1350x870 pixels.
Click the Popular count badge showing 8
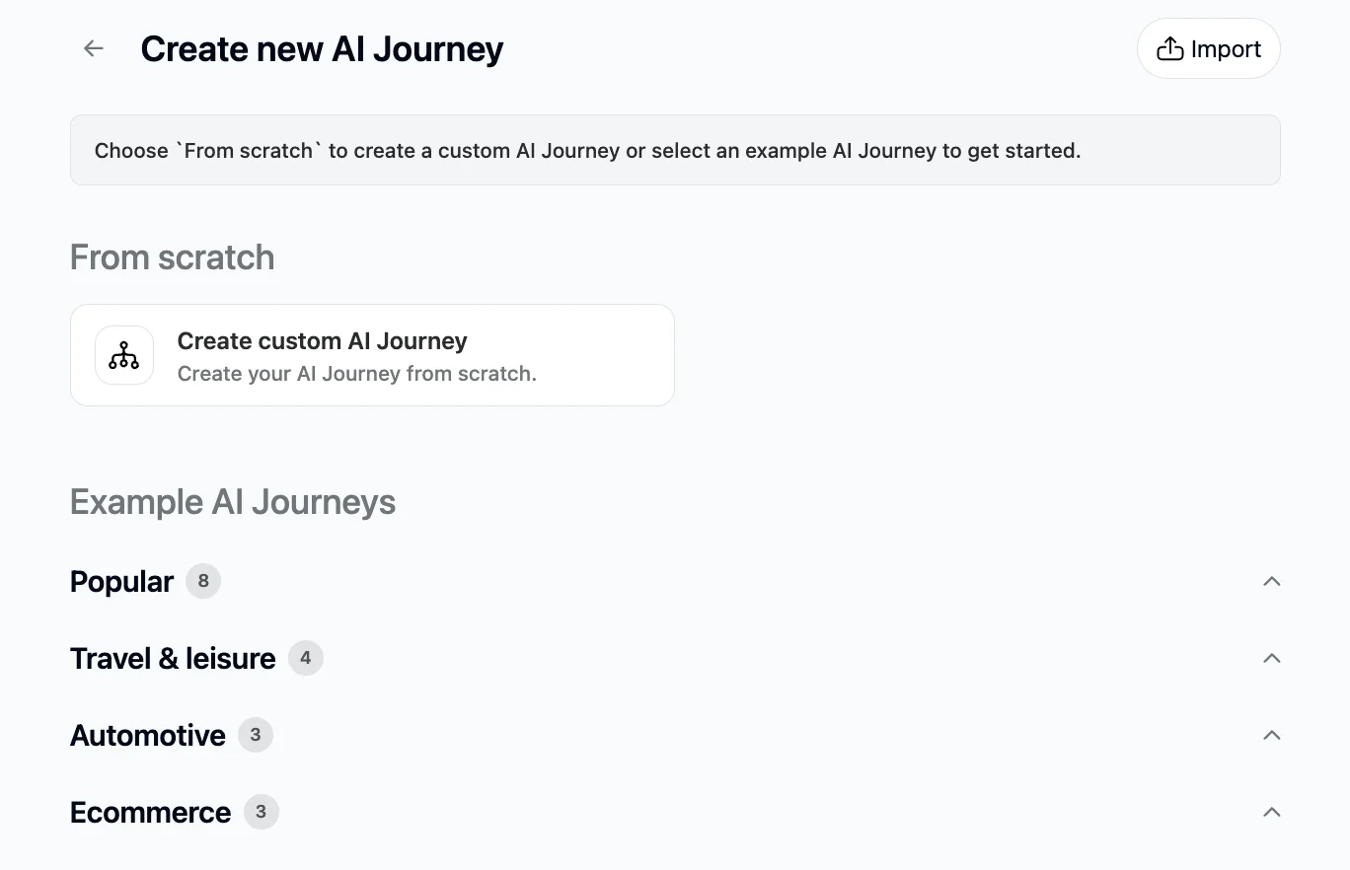click(x=203, y=581)
